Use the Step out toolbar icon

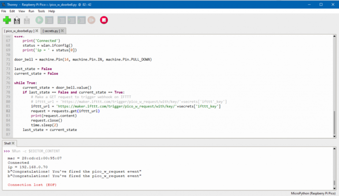(x=82, y=20)
